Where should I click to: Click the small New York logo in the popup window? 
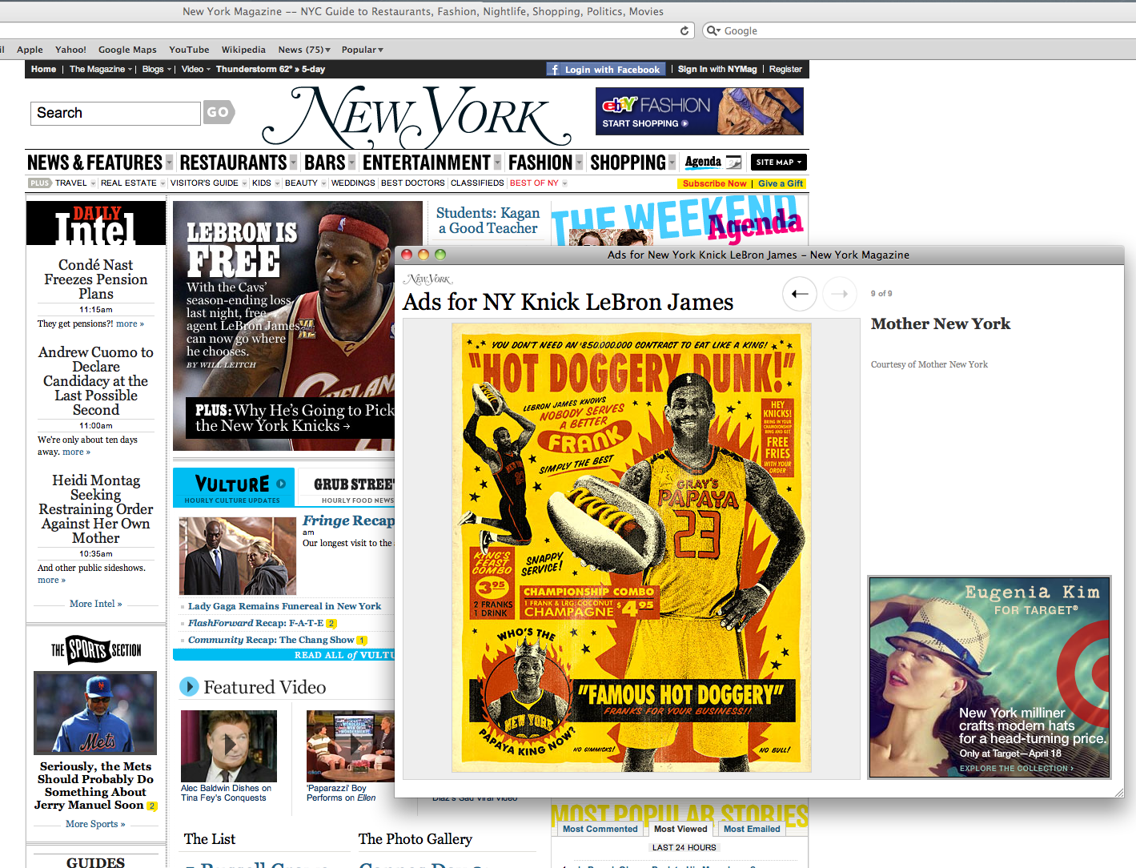point(428,279)
